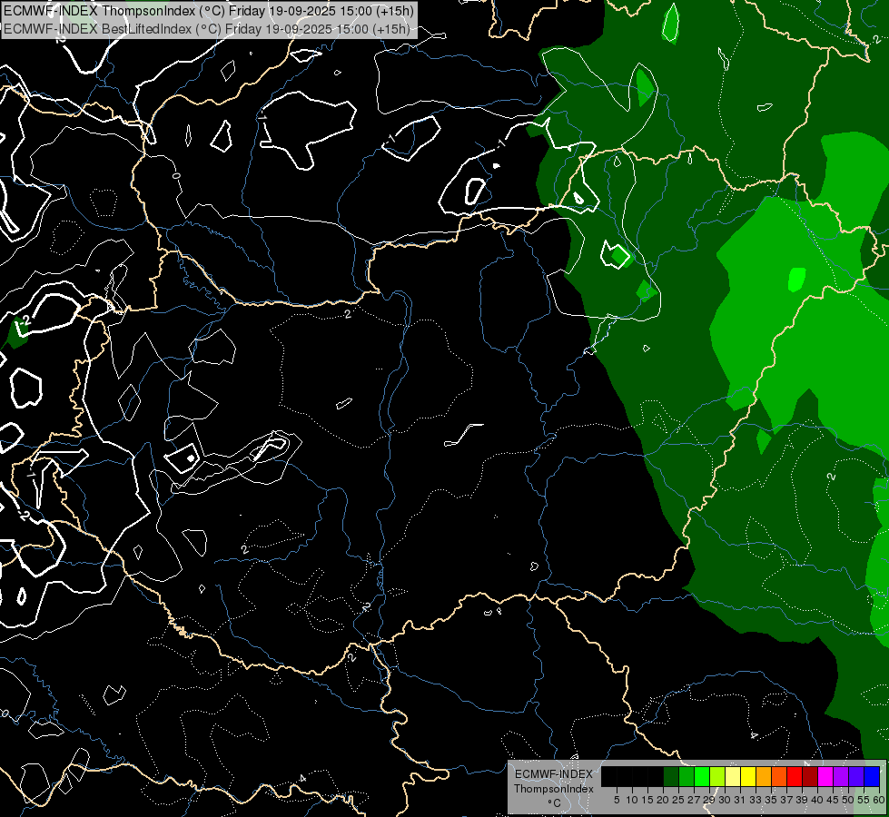Pick the blue 55–60 legend swatch

click(872, 776)
